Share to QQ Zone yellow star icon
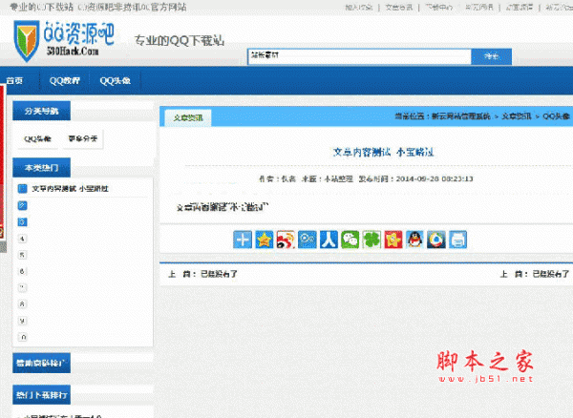The width and height of the screenshot is (573, 418). 264,240
